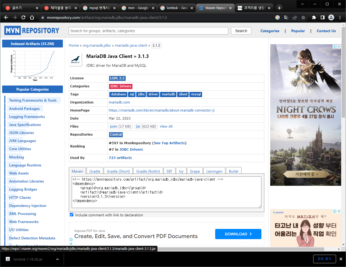346x267 pixels.
Task: Click the mysql tag
Action: pos(196,94)
